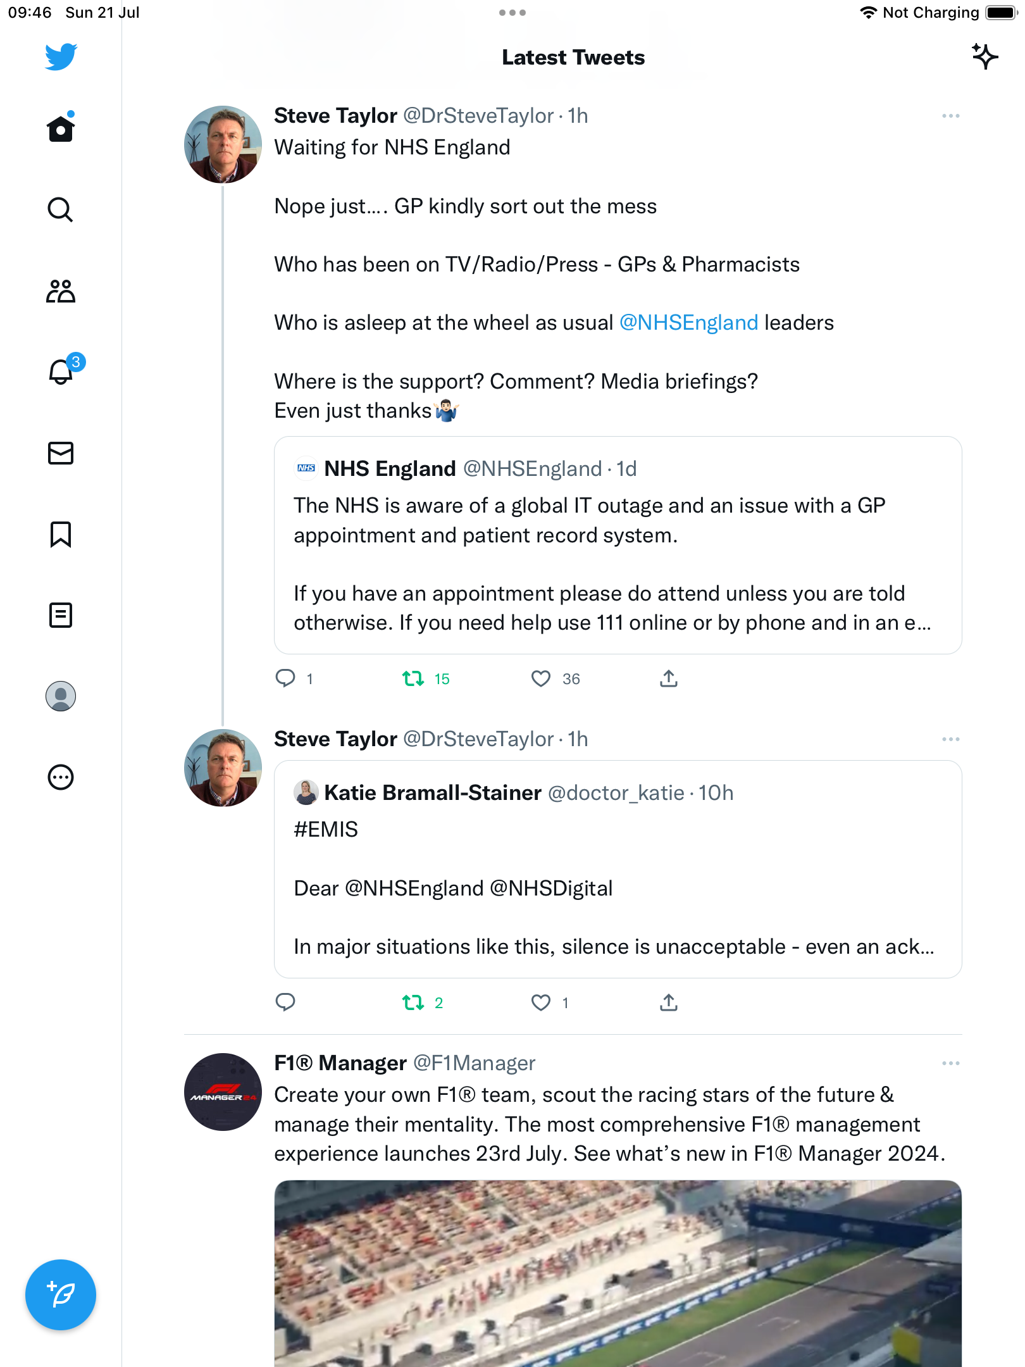Toggle retweet on tweet with 15 retweets
1025x1367 pixels.
[x=413, y=679]
